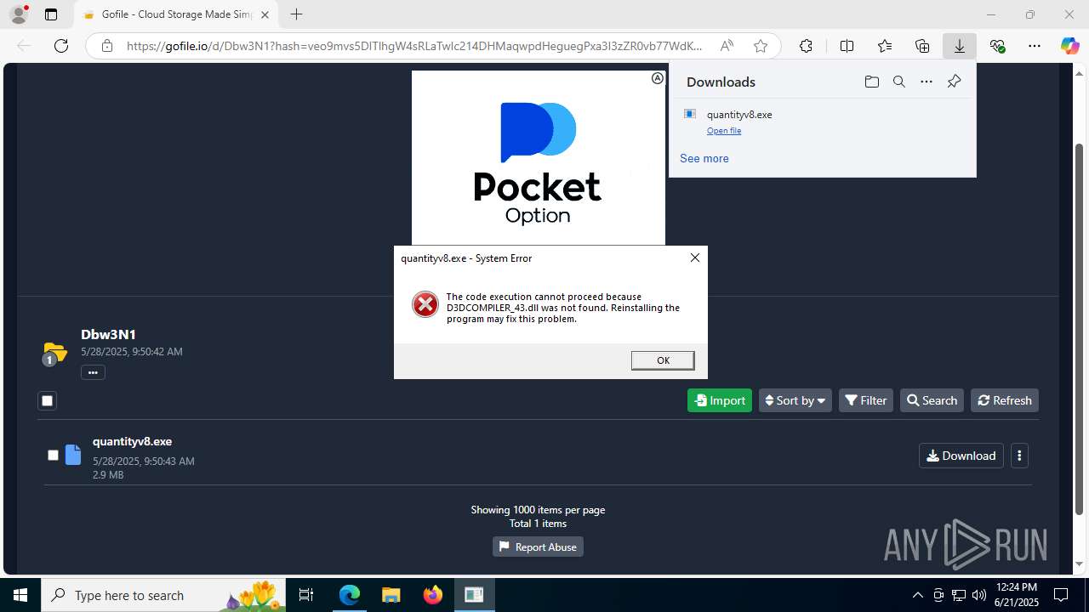
Task: Click OK in the System Error dialog
Action: pyautogui.click(x=663, y=360)
